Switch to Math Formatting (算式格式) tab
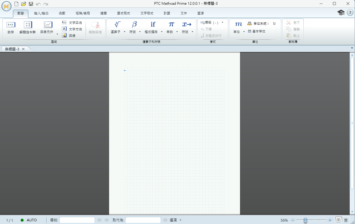The width and height of the screenshot is (355, 224). click(123, 14)
